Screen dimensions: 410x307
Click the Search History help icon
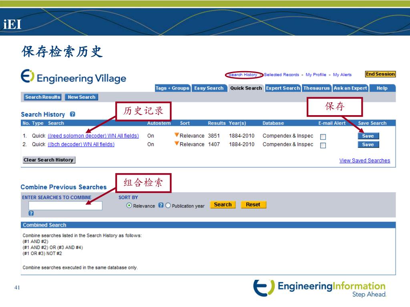click(x=72, y=114)
